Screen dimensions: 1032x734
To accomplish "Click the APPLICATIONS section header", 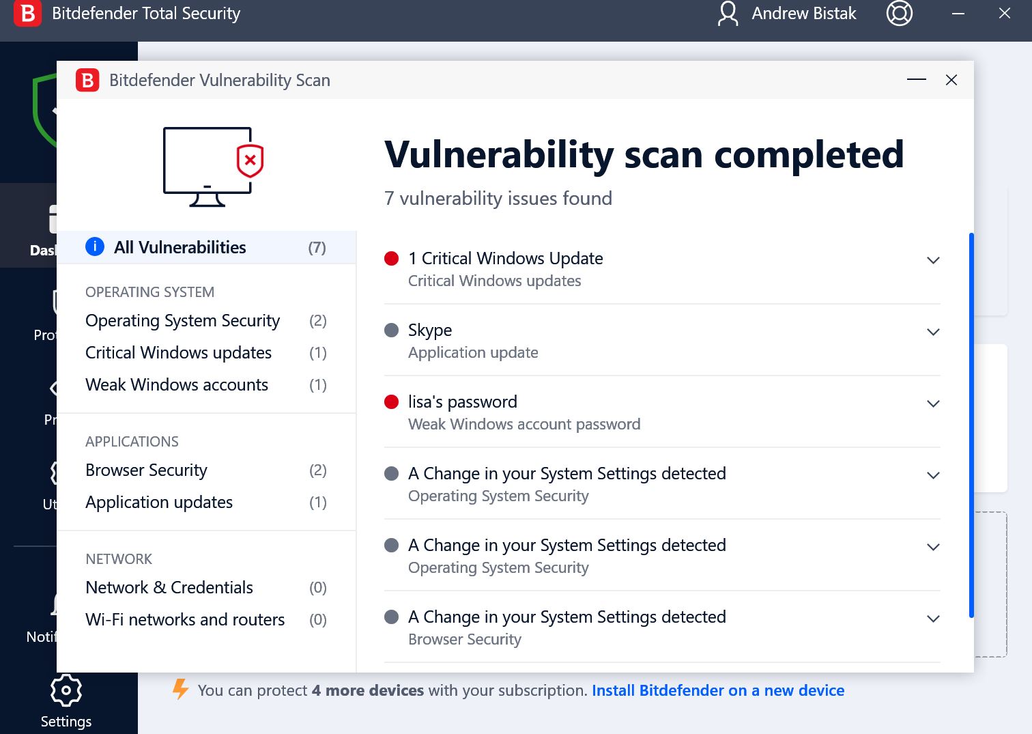I will pos(132,441).
